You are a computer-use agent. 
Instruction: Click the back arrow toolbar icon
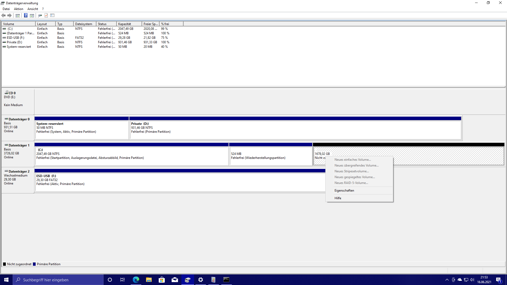click(x=3, y=16)
